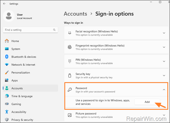Click the Home house icon

click(7, 41)
